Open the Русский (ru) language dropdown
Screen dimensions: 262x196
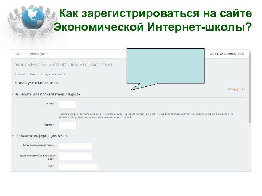pyautogui.click(x=38, y=54)
